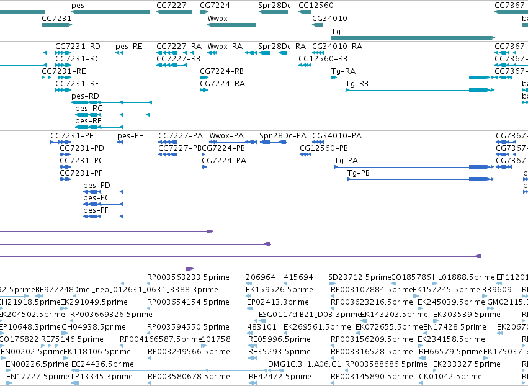The image size is (528, 386).
Task: Open the Wwox-RA transcript label
Action: tap(225, 46)
